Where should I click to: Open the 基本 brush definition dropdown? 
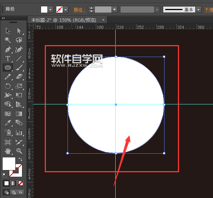198,9
